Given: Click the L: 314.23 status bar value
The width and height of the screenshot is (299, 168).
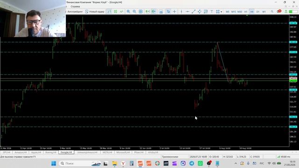Looking at the screenshot, I should click(x=242, y=157).
